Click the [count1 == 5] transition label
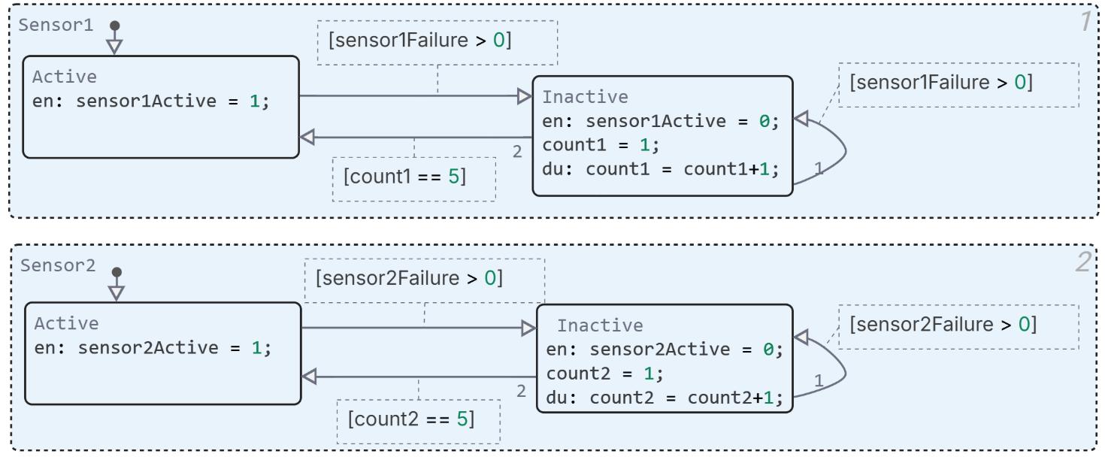Image resolution: width=1105 pixels, height=457 pixels. click(x=404, y=178)
